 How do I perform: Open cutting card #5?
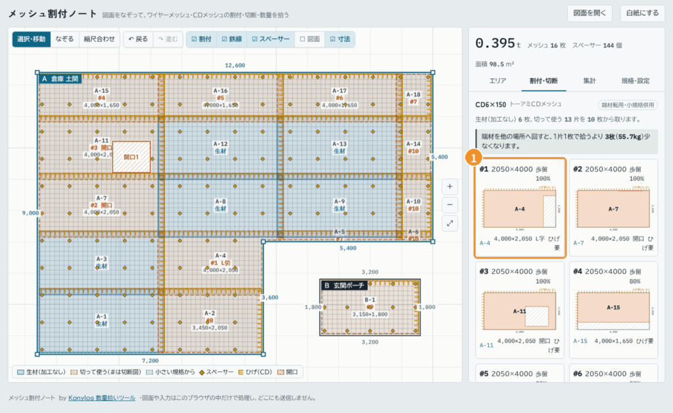(520, 373)
